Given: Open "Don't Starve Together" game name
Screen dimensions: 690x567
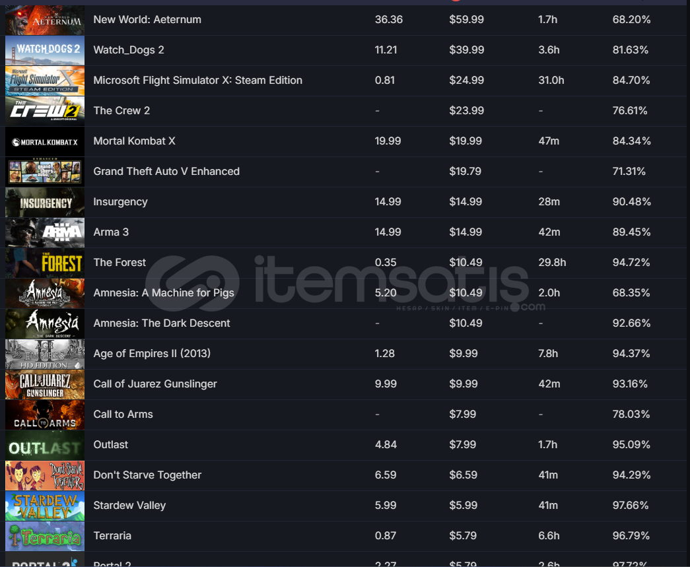Looking at the screenshot, I should click(x=147, y=475).
